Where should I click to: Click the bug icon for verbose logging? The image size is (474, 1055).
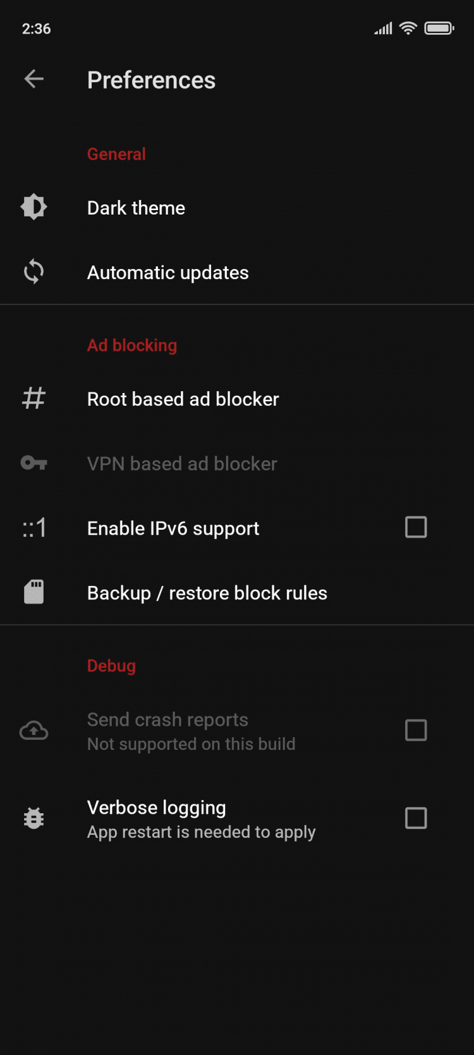click(x=34, y=818)
